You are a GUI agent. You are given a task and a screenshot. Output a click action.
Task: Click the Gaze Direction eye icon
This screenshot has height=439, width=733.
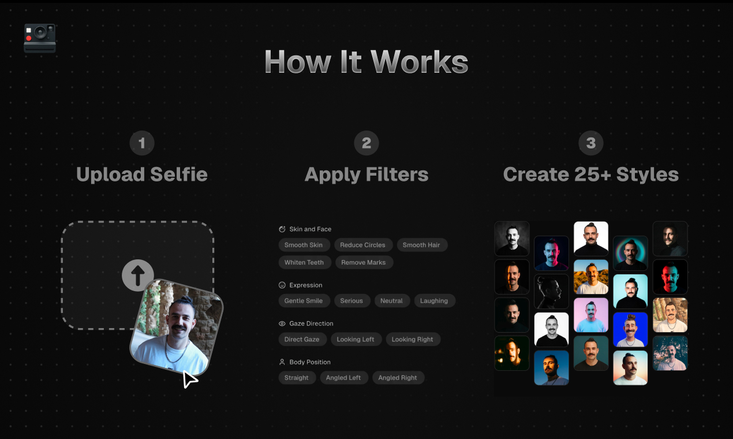coord(281,323)
